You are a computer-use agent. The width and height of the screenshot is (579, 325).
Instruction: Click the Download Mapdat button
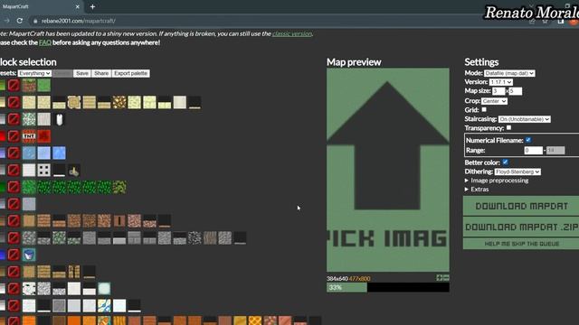[x=521, y=206]
